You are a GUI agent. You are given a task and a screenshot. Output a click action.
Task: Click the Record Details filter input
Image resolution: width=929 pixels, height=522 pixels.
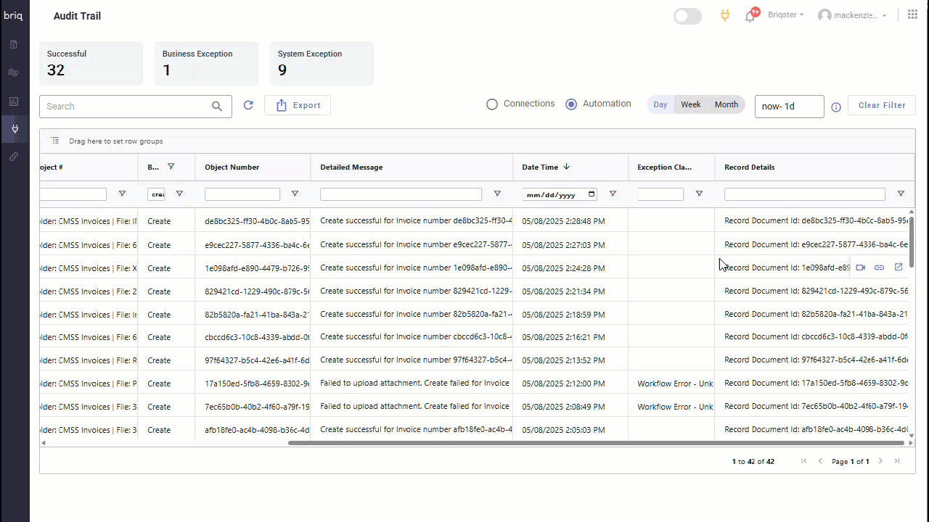tap(805, 194)
